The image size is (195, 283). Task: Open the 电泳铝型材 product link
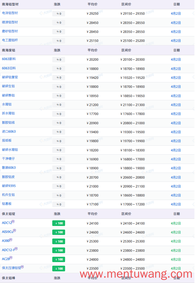point(10,13)
